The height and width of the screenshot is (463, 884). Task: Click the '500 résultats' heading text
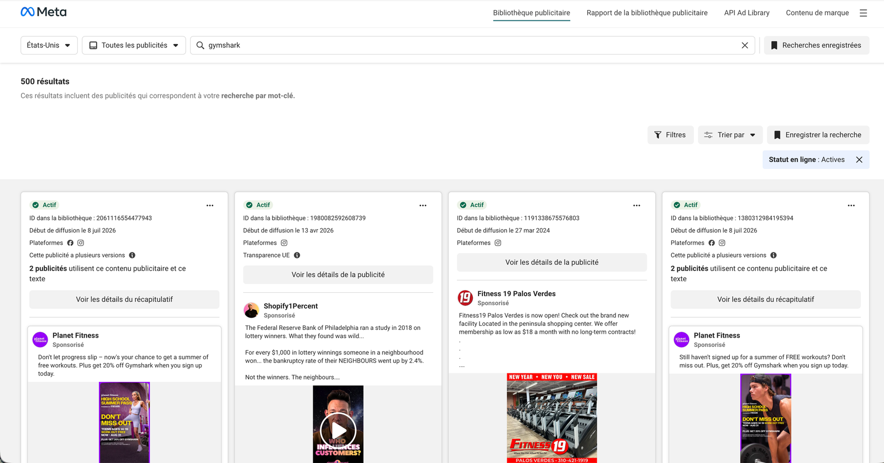(45, 81)
